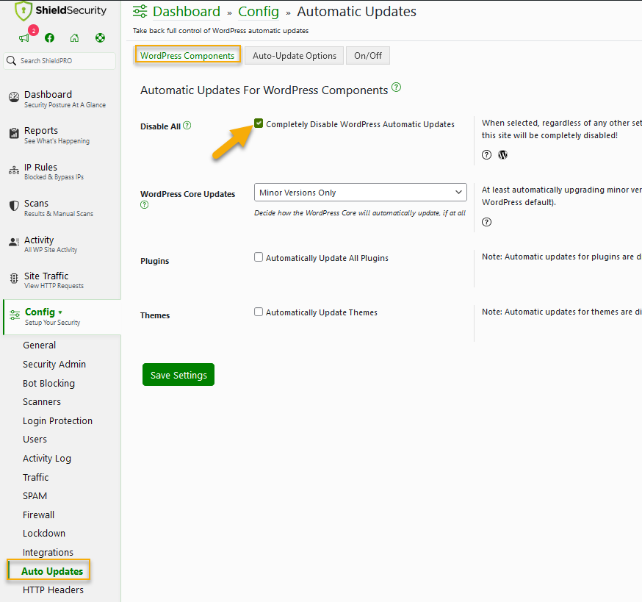Collapse the Config menu arrow

pos(60,312)
